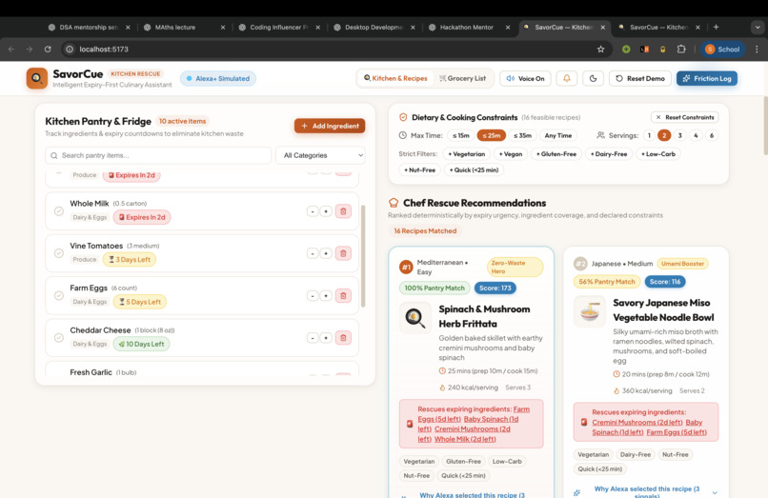Screen dimensions: 768x498
Task: Click Spinach & Mushroom Herb Frittata thumbnail
Action: click(414, 318)
